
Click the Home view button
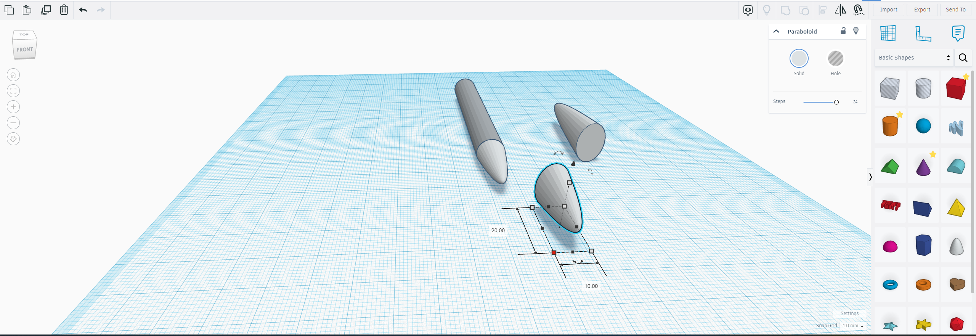13,75
